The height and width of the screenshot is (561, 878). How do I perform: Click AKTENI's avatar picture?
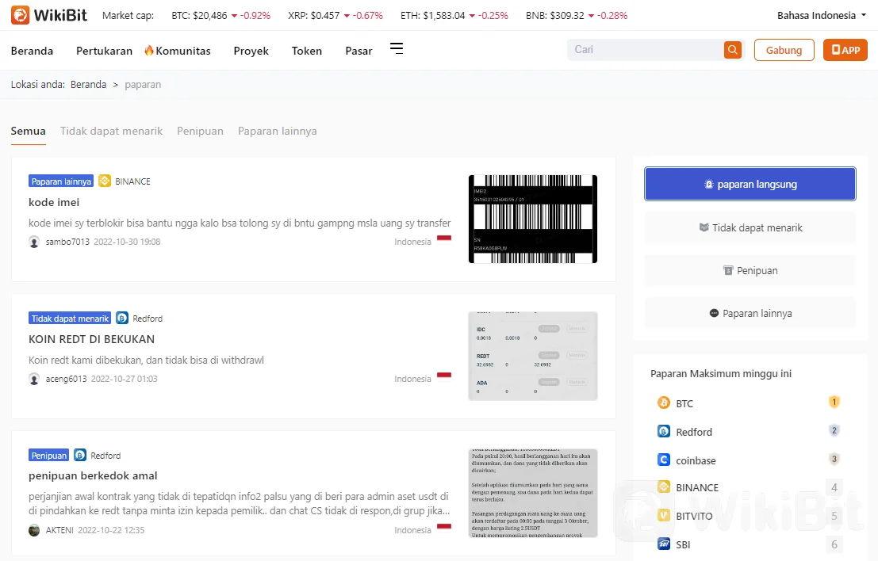click(34, 530)
